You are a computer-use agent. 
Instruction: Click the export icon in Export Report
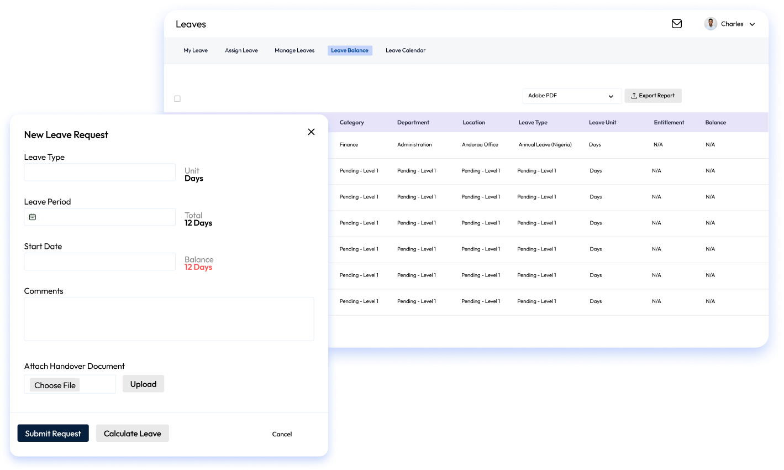point(634,96)
